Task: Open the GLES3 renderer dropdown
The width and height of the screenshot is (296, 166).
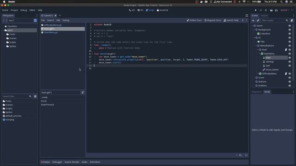Action: (285, 10)
